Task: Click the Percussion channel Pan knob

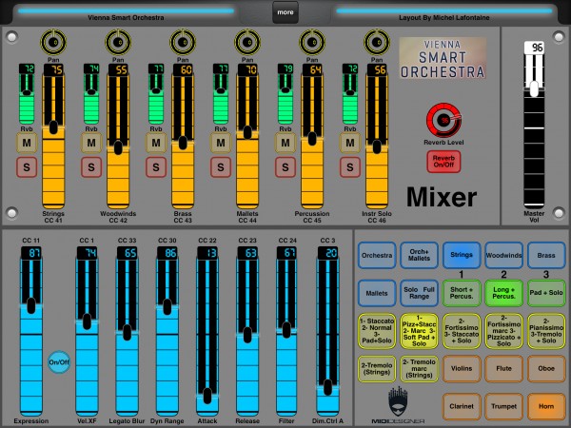Action: (312, 42)
